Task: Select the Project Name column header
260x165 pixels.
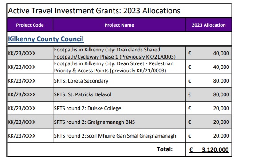Action: [x=119, y=25]
